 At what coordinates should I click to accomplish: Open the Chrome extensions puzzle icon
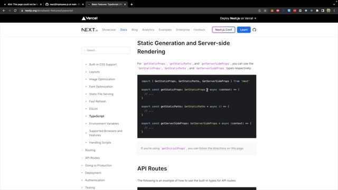pyautogui.click(x=317, y=11)
